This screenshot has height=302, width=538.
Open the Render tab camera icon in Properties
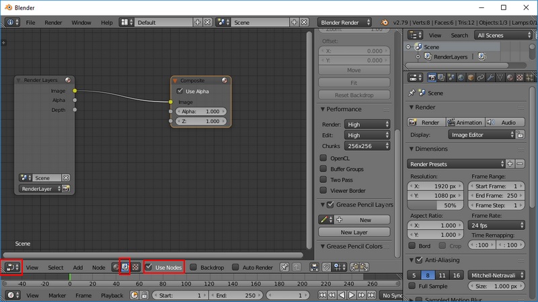point(432,78)
